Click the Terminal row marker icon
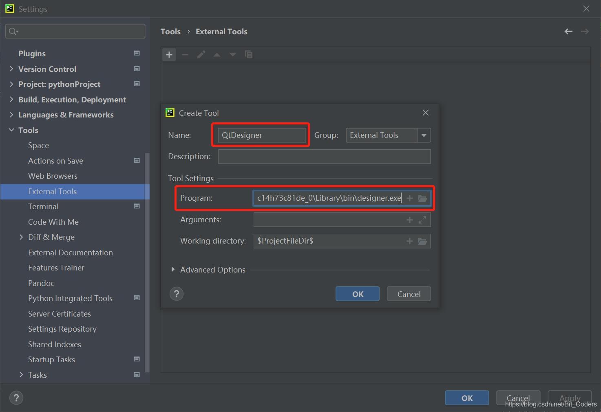This screenshot has width=601, height=412. point(137,206)
